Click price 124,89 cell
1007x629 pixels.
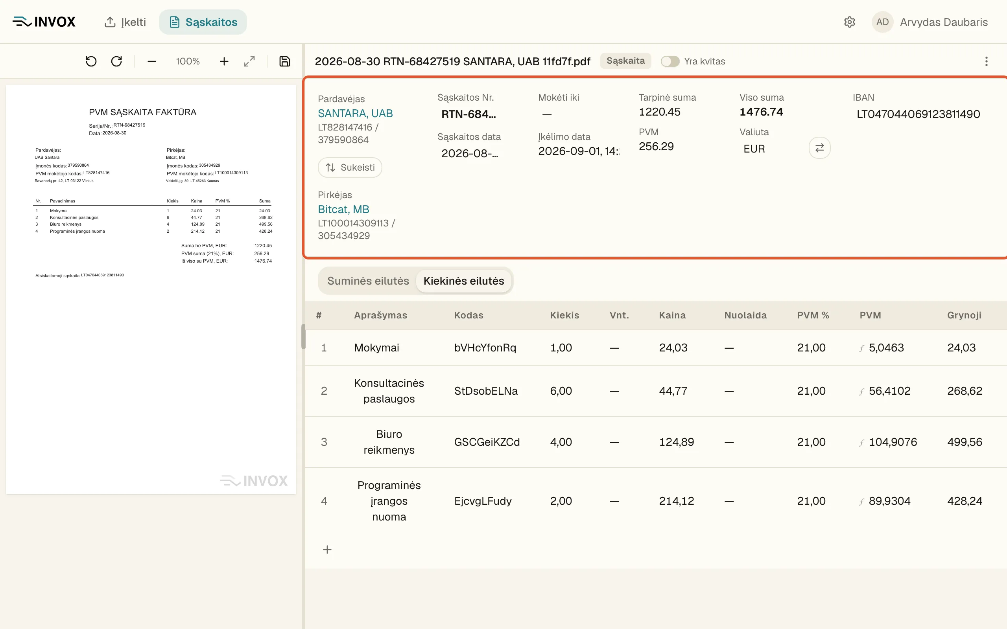coord(677,442)
